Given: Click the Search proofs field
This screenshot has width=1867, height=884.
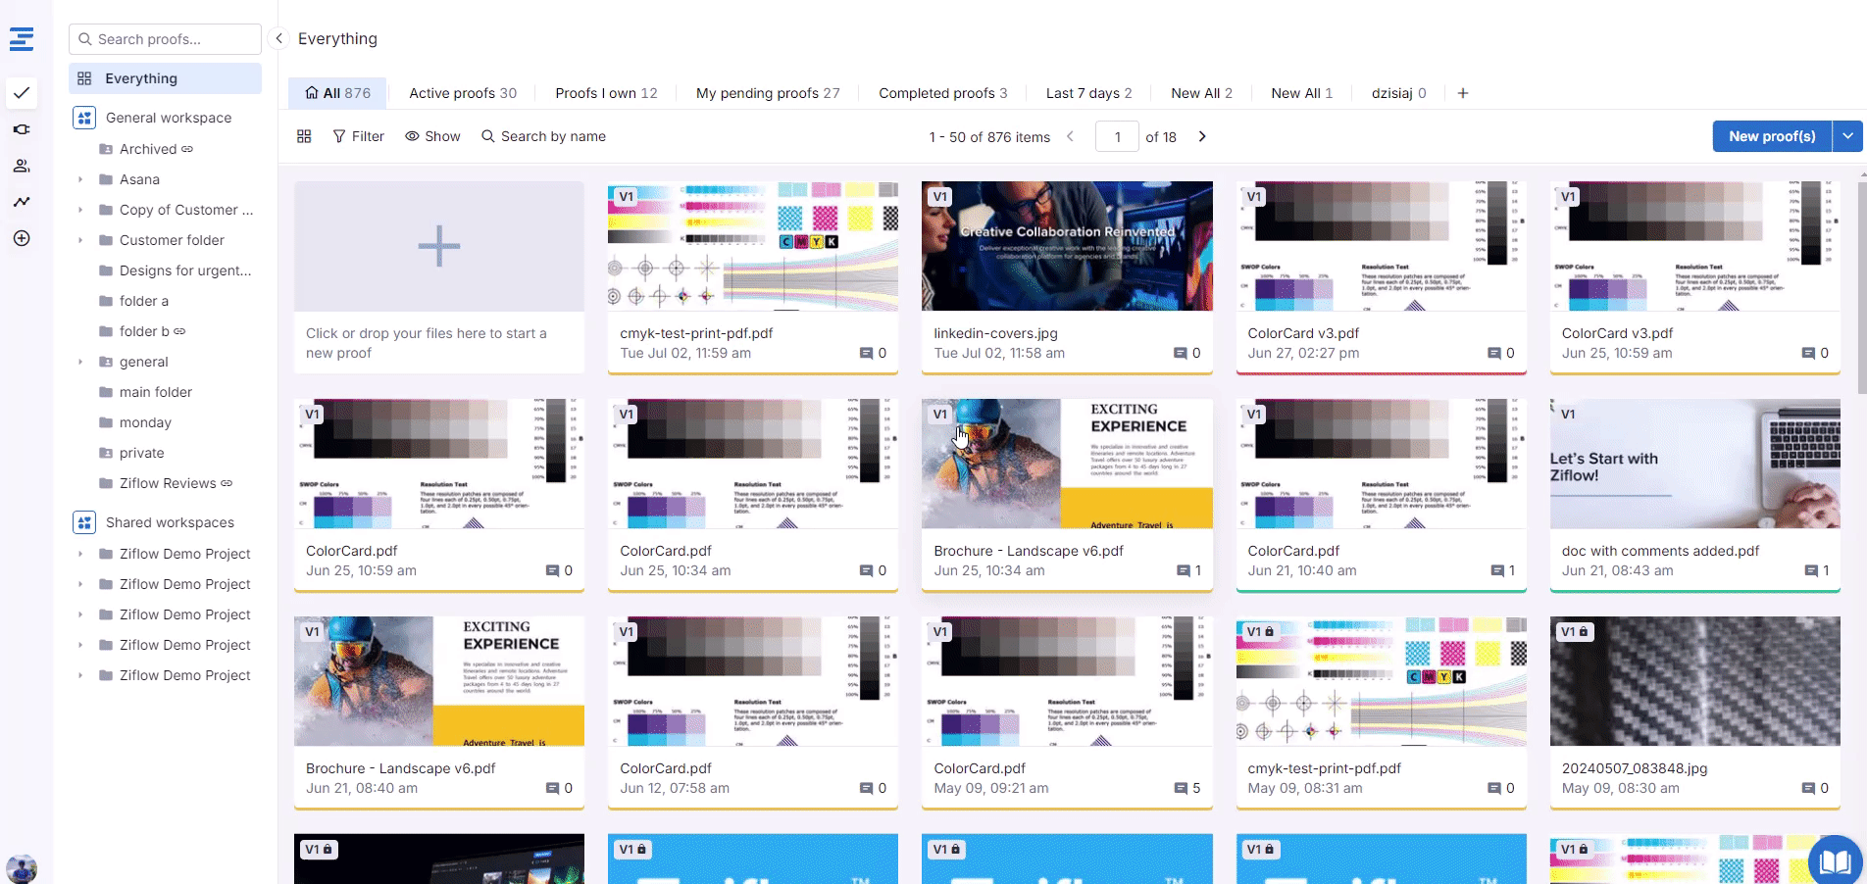Looking at the screenshot, I should (x=165, y=39).
